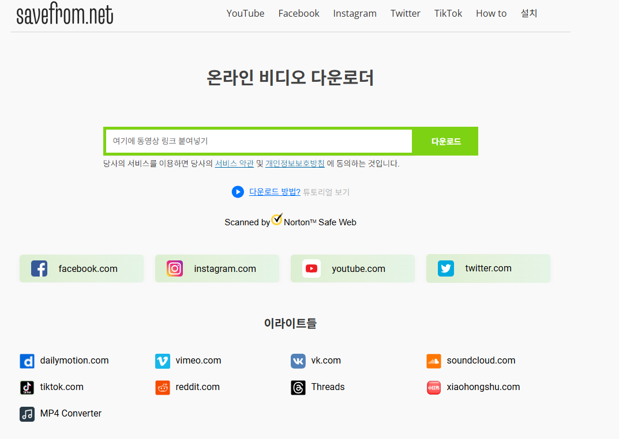Image resolution: width=619 pixels, height=439 pixels.
Task: Open the tiktok.com link
Action: pyautogui.click(x=62, y=387)
